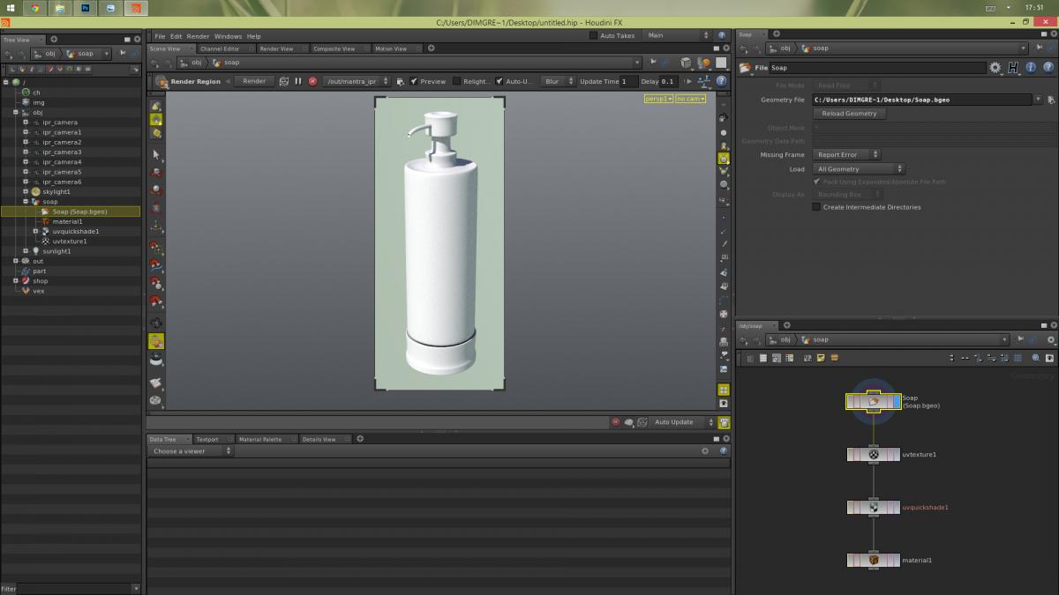Collapse the soap node in the tree
The image size is (1059, 595).
click(x=26, y=202)
